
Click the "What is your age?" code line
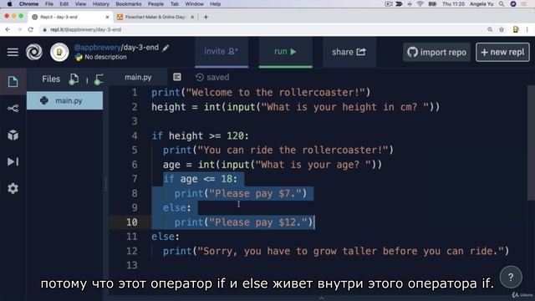click(x=273, y=165)
